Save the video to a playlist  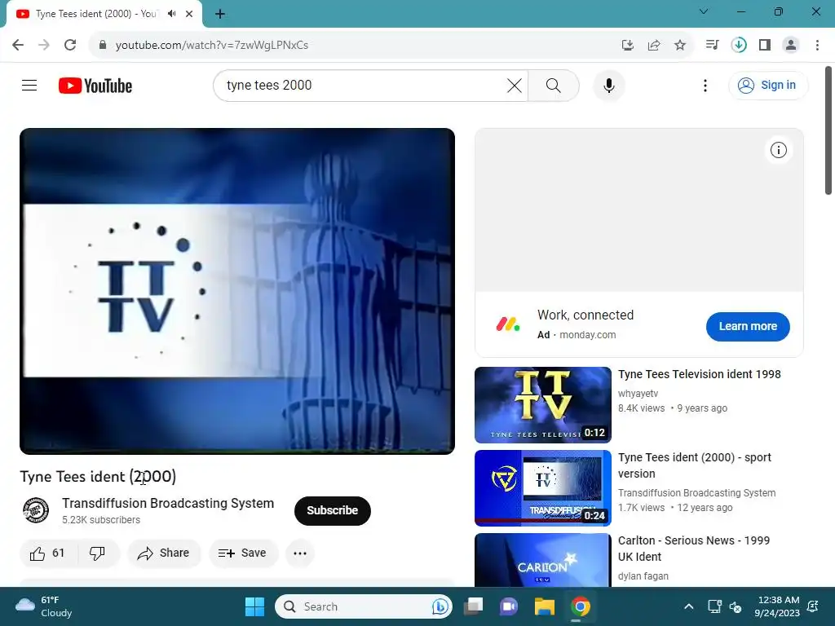click(243, 553)
